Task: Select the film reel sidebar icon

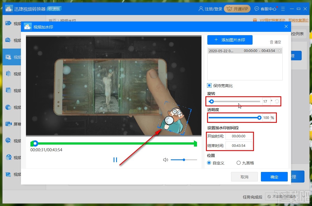Action: [8, 157]
